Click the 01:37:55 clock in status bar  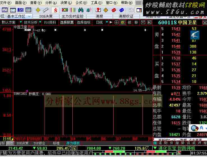(199, 153)
